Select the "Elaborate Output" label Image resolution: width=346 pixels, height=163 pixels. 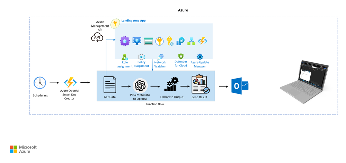click(x=172, y=97)
